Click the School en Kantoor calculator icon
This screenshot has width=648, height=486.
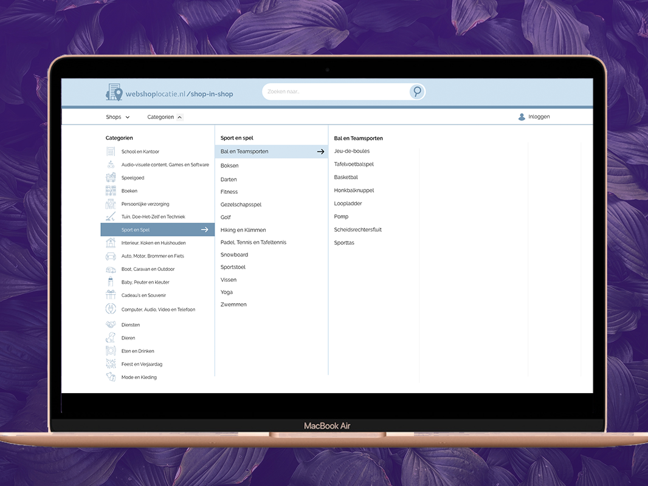coord(111,151)
